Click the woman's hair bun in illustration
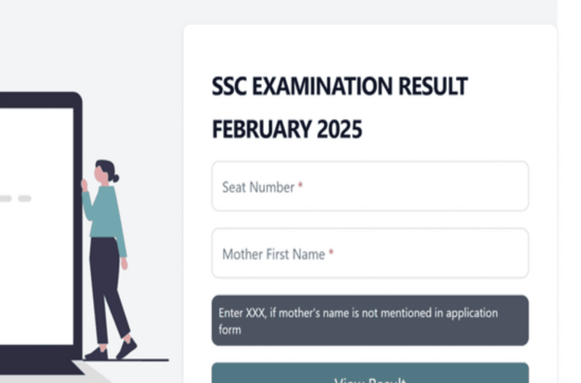The height and width of the screenshot is (383, 581). coord(115,178)
